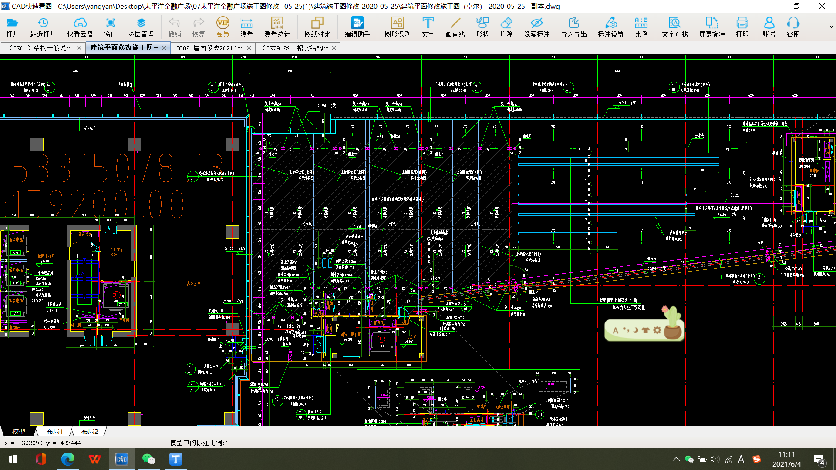Open 导入导出 import export

pyautogui.click(x=574, y=27)
